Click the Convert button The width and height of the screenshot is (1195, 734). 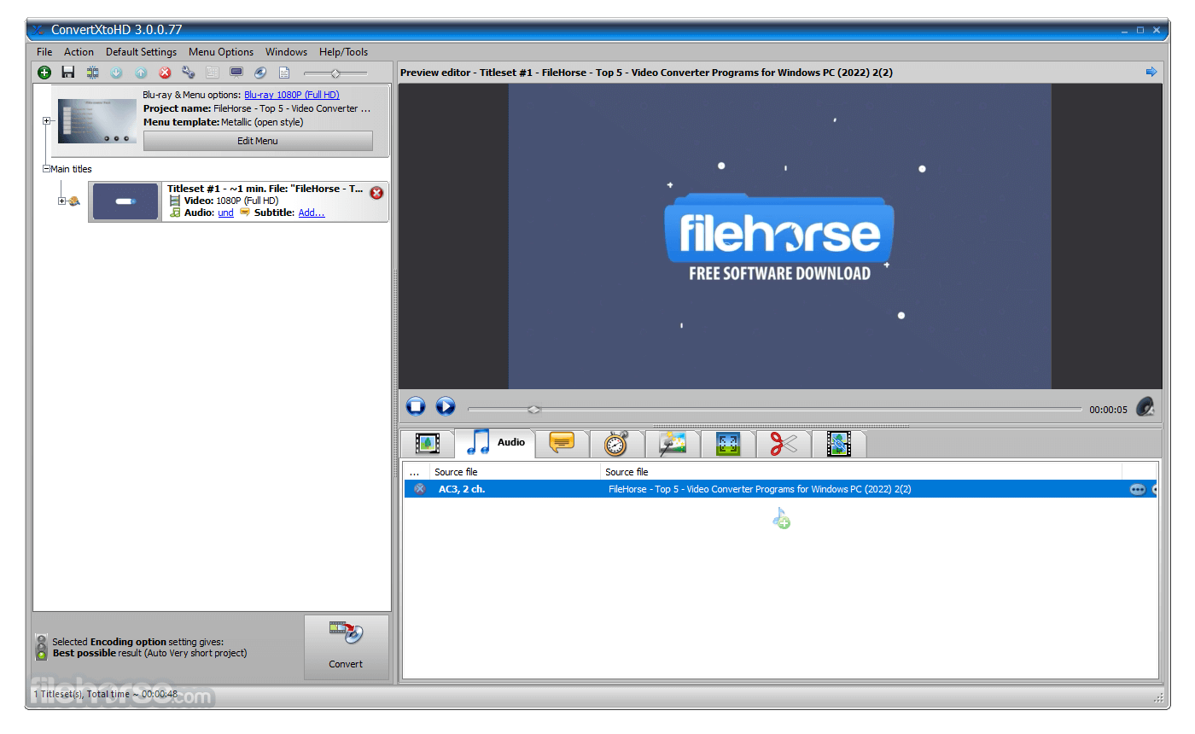pyautogui.click(x=346, y=647)
